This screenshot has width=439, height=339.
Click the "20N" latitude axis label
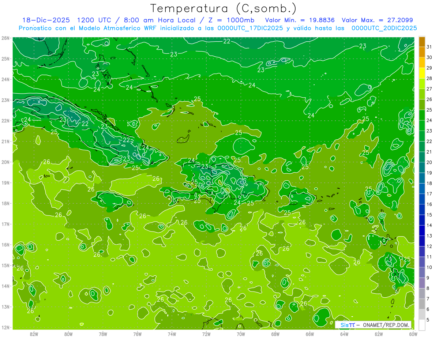click(x=5, y=162)
